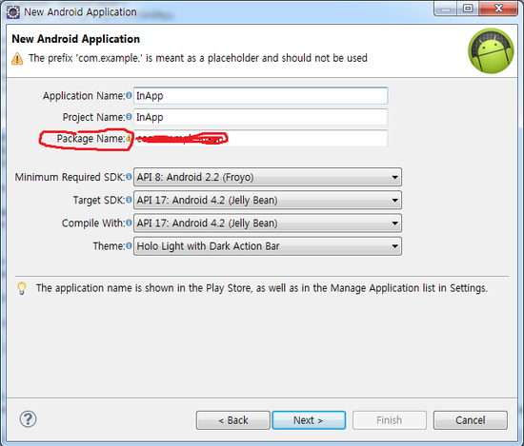Image resolution: width=524 pixels, height=446 pixels.
Task: Click the info icon beside Target SDK
Action: pos(129,200)
